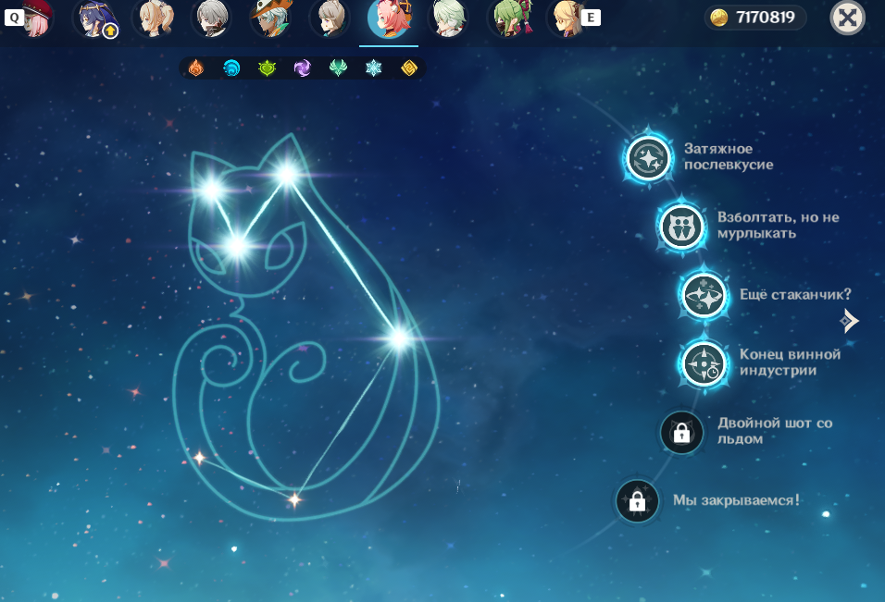The height and width of the screenshot is (602, 885).
Task: Switch to green-haired masked character avatar
Action: pyautogui.click(x=510, y=18)
